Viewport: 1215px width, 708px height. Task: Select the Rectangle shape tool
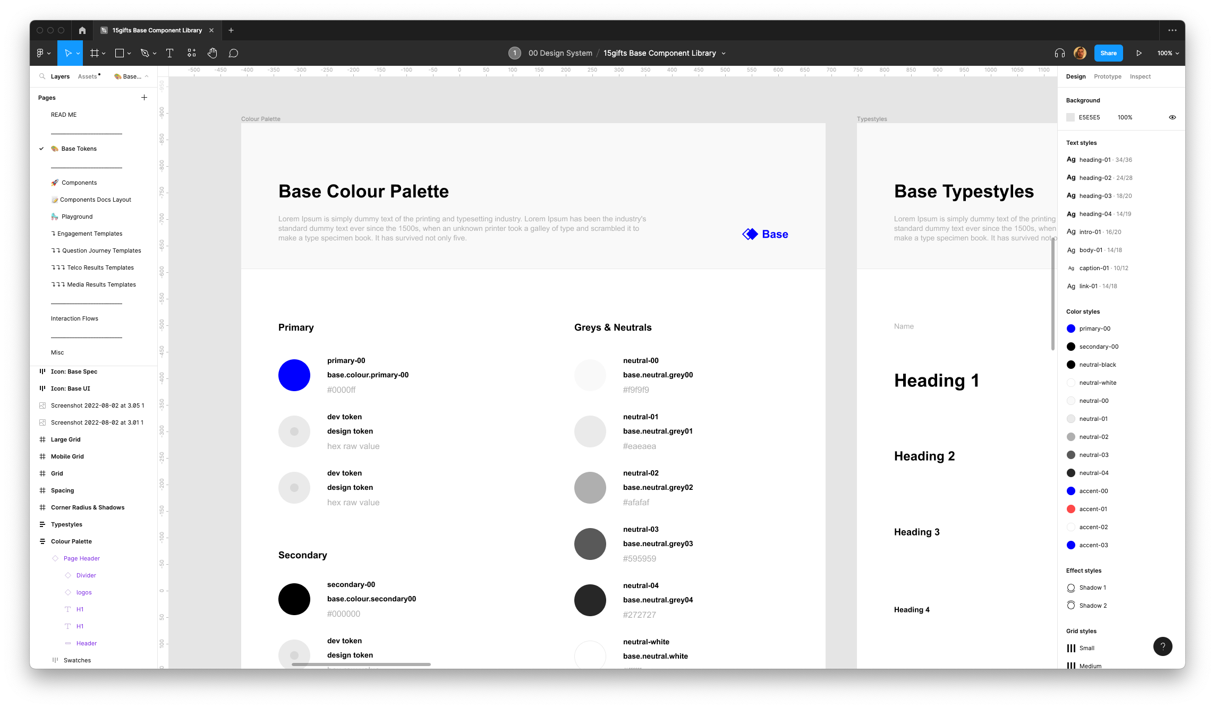point(120,53)
